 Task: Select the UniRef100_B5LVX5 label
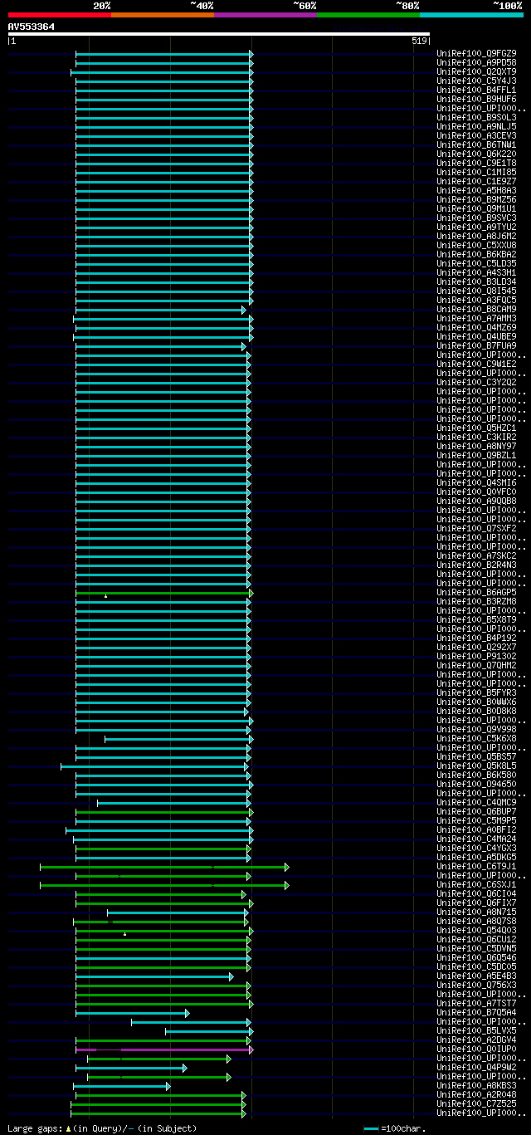click(476, 1030)
